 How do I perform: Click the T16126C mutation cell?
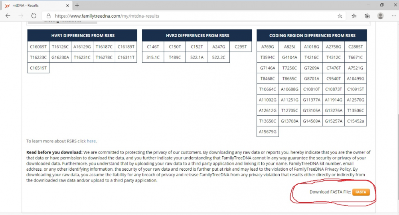(x=60, y=47)
